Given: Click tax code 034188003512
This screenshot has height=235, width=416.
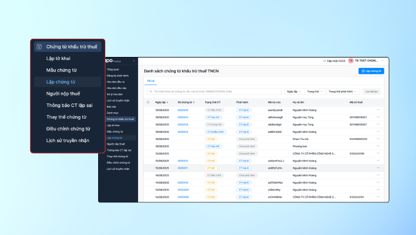Looking at the screenshot, I should pos(358,139).
